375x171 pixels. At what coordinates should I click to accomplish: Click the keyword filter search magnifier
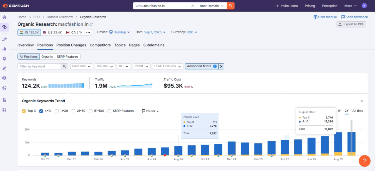(64, 66)
